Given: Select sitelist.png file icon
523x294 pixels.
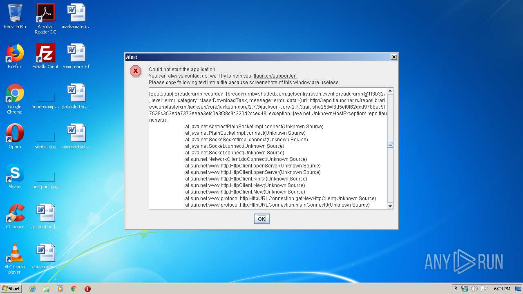Looking at the screenshot, I should tap(45, 139).
